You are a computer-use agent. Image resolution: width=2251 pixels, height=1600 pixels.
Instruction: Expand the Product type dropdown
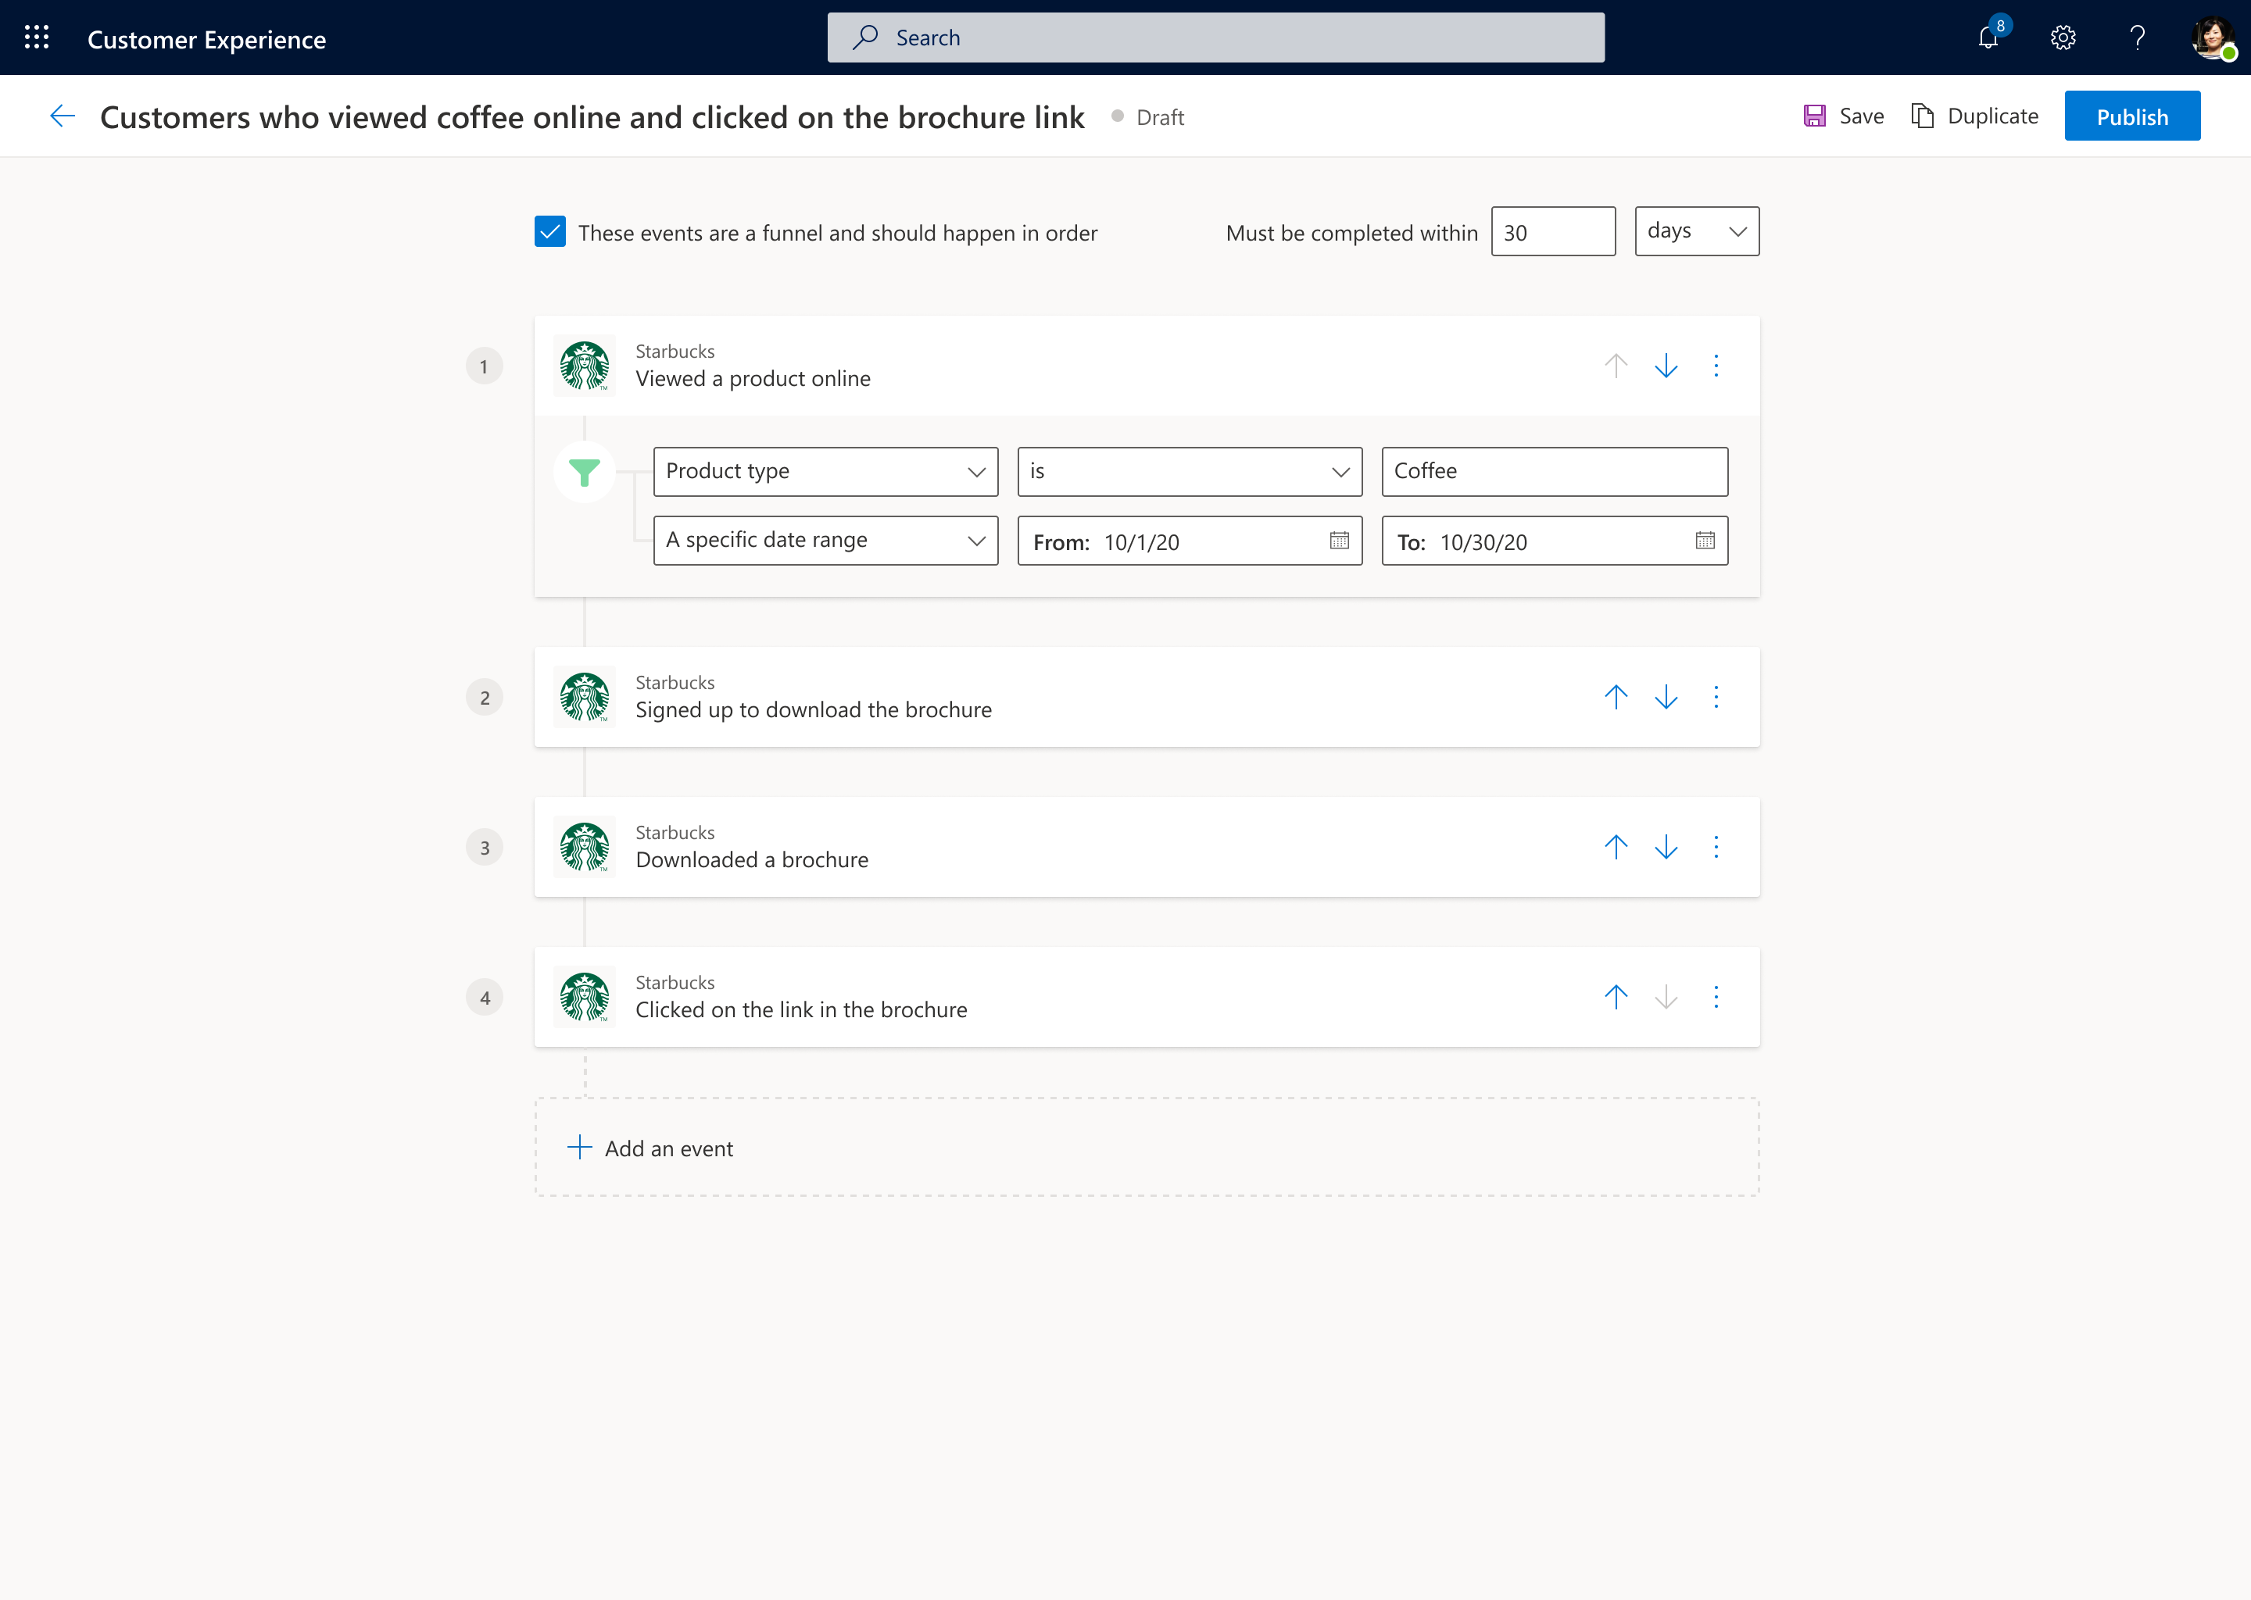(825, 471)
